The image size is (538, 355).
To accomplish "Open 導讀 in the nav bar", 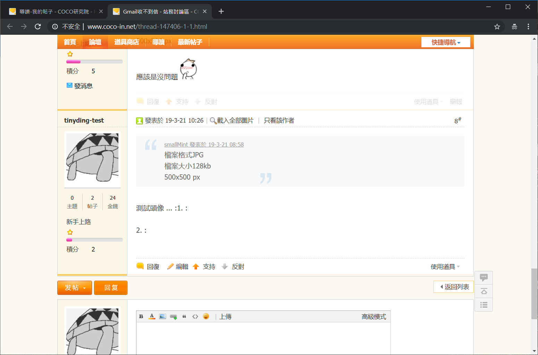I will (158, 42).
